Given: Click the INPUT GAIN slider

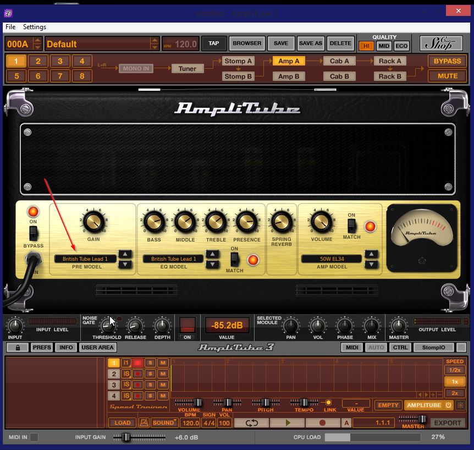Looking at the screenshot, I should [x=139, y=437].
